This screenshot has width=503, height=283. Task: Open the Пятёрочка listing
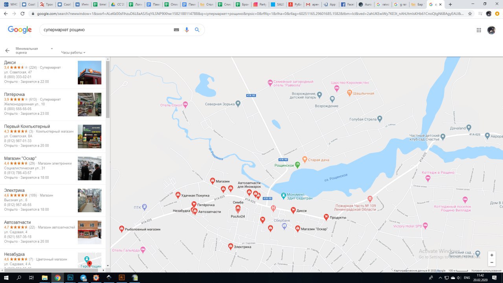(53, 105)
